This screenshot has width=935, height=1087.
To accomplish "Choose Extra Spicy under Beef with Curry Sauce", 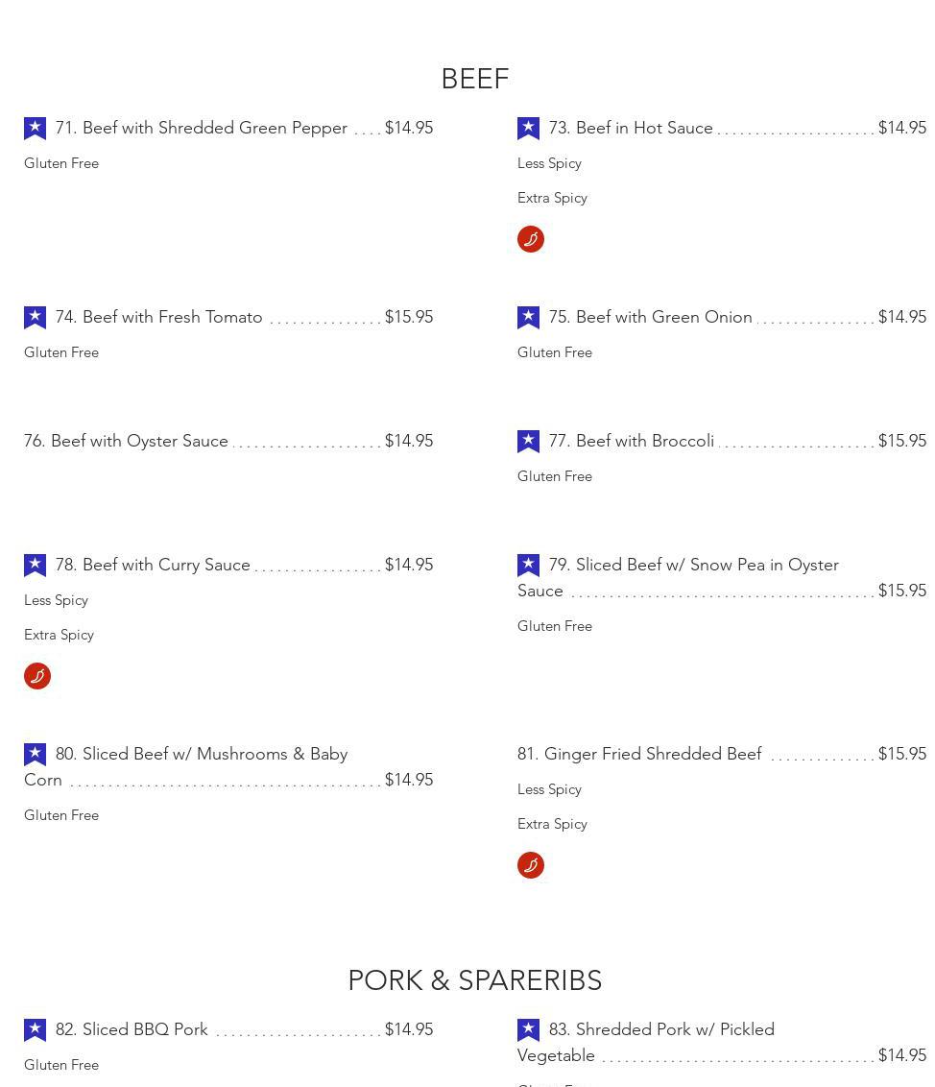I will (x=59, y=635).
